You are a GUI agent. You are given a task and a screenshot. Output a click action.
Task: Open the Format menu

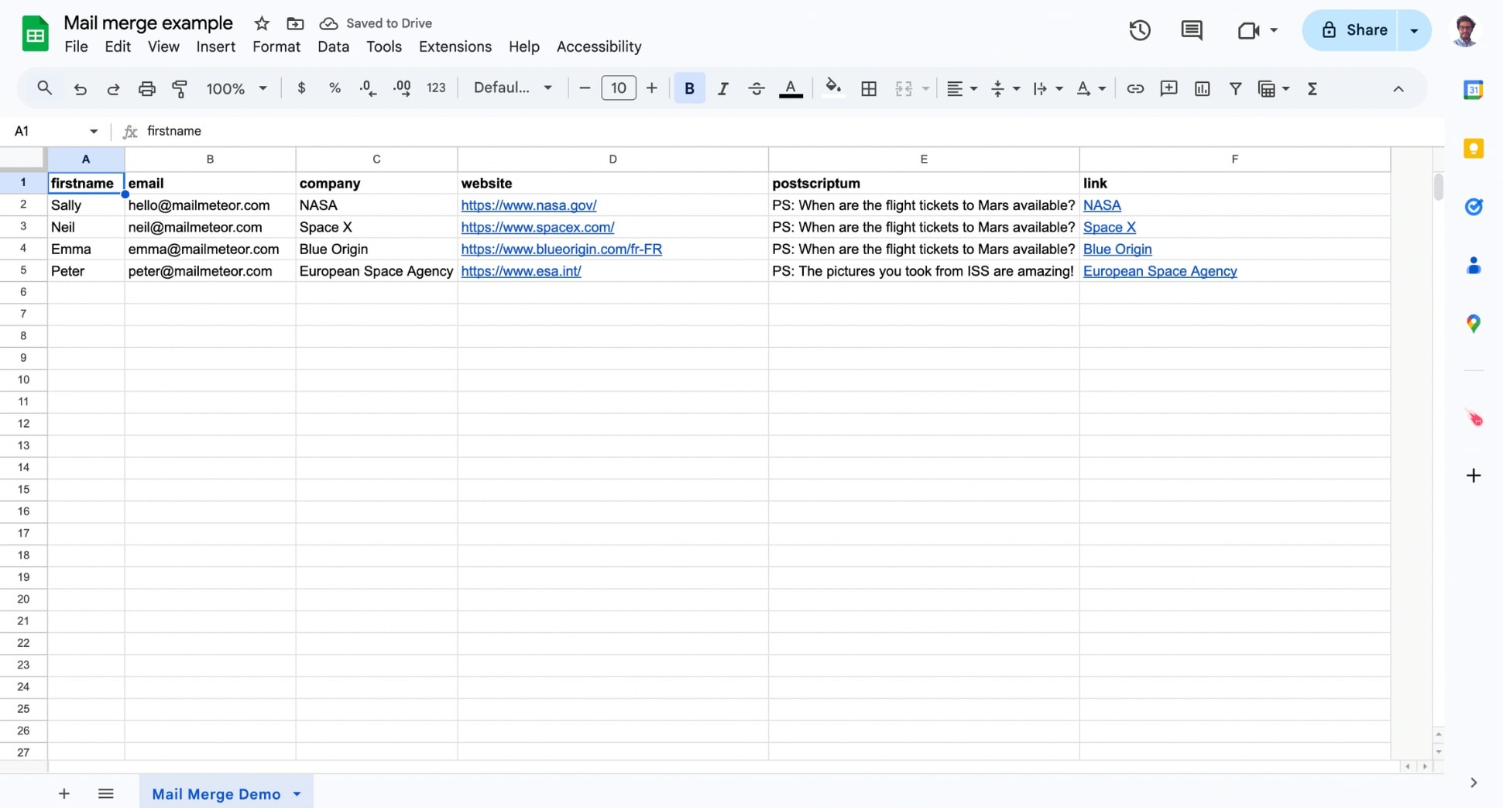point(276,46)
